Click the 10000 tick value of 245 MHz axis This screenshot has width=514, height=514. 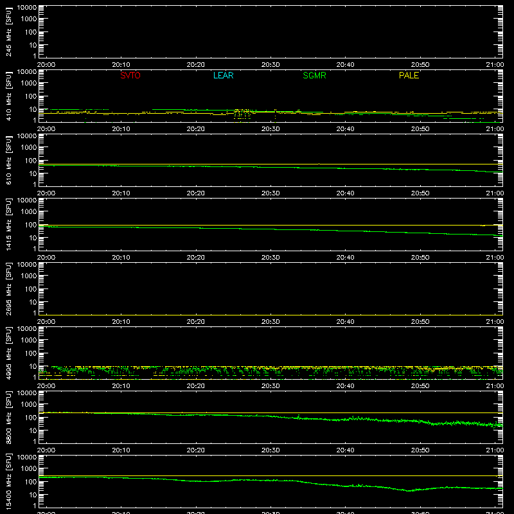(x=27, y=8)
